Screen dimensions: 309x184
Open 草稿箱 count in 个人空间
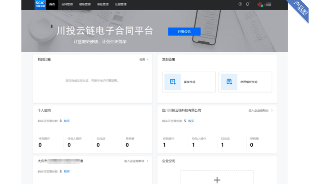click(x=127, y=145)
